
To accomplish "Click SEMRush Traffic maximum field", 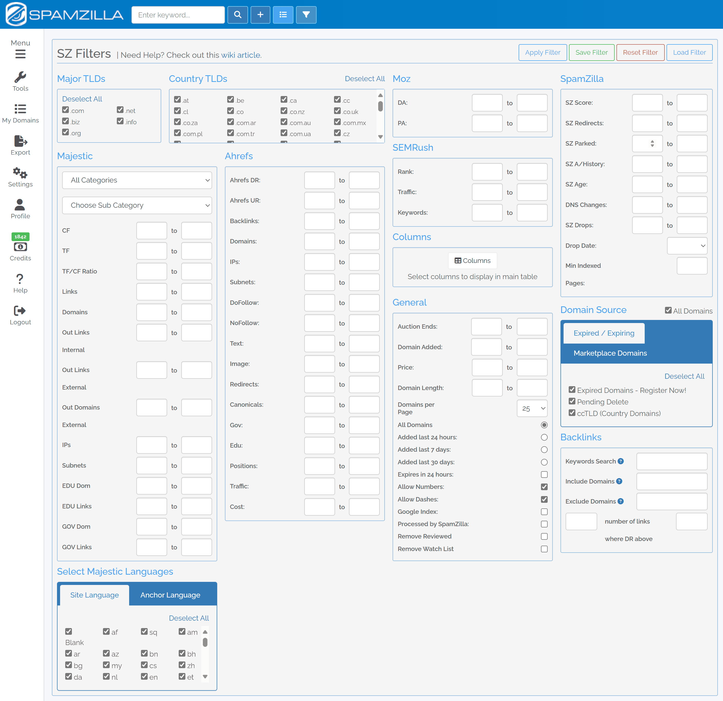I will [x=532, y=192].
